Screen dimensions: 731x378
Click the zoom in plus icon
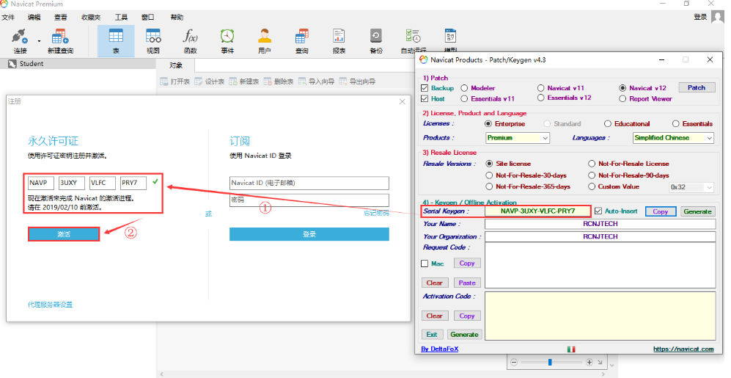tap(589, 362)
